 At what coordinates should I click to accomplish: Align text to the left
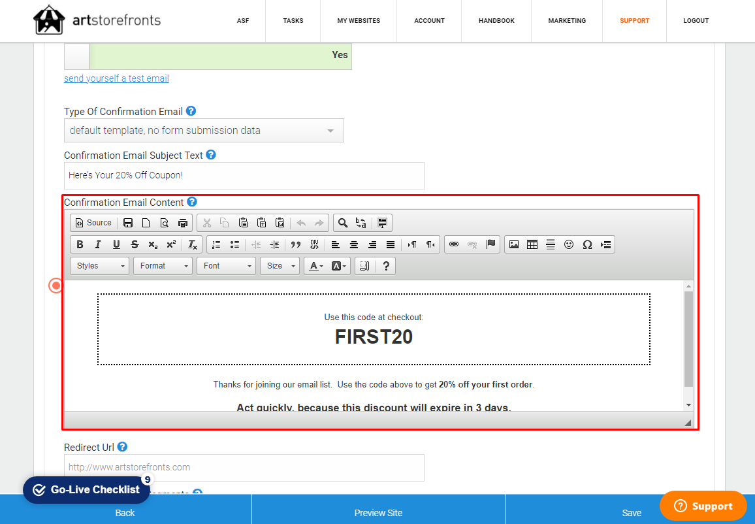click(336, 244)
